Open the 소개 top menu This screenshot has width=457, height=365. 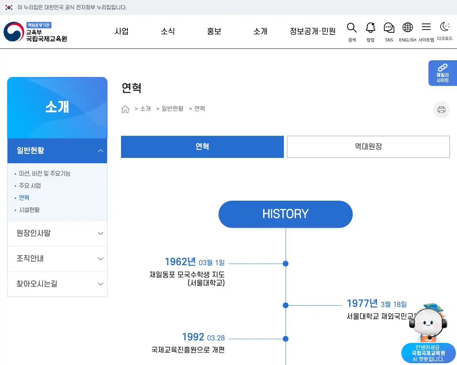tap(260, 31)
